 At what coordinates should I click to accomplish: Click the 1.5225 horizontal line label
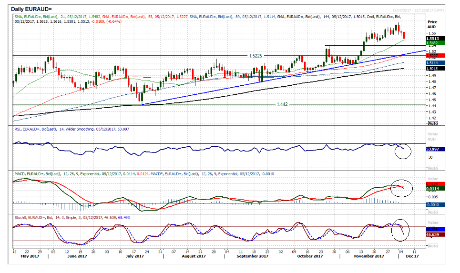click(x=256, y=55)
